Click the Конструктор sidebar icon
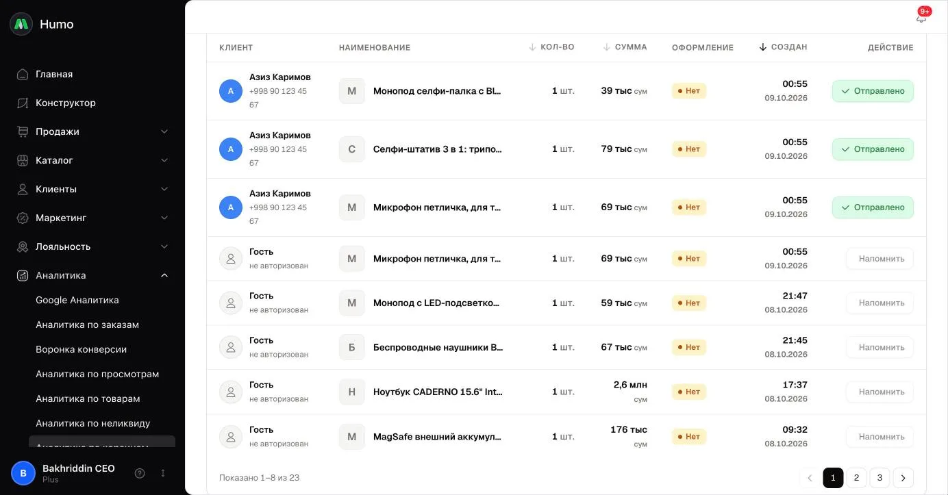Image resolution: width=948 pixels, height=495 pixels. click(x=23, y=103)
